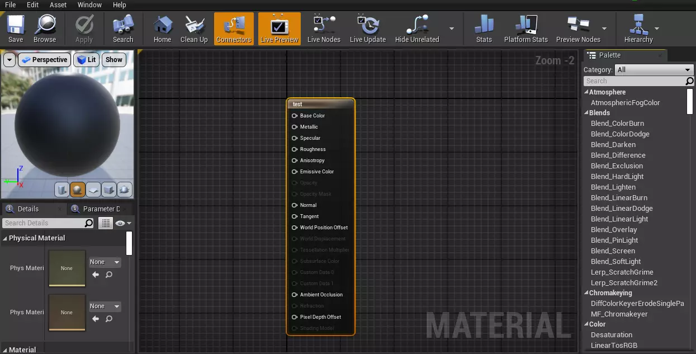This screenshot has height=354, width=696.
Task: Toggle Live Preview in the toolbar
Action: (279, 29)
